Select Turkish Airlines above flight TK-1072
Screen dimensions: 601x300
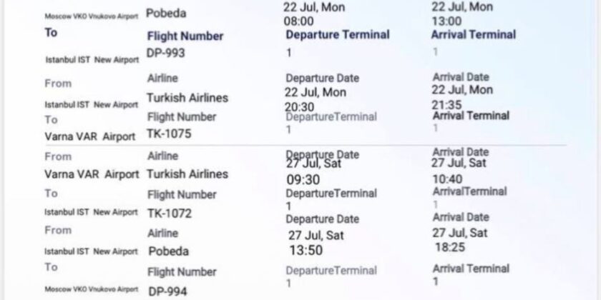tap(187, 174)
